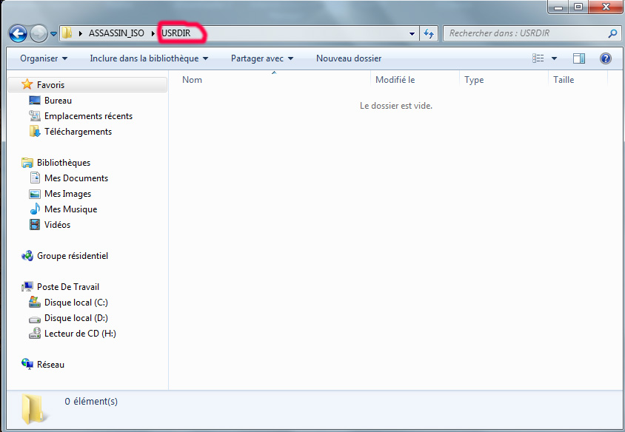Toggle the preview pane icon
The image size is (625, 432).
pyautogui.click(x=579, y=58)
